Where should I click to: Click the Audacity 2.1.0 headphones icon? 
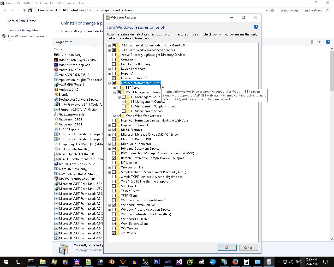coord(56,89)
